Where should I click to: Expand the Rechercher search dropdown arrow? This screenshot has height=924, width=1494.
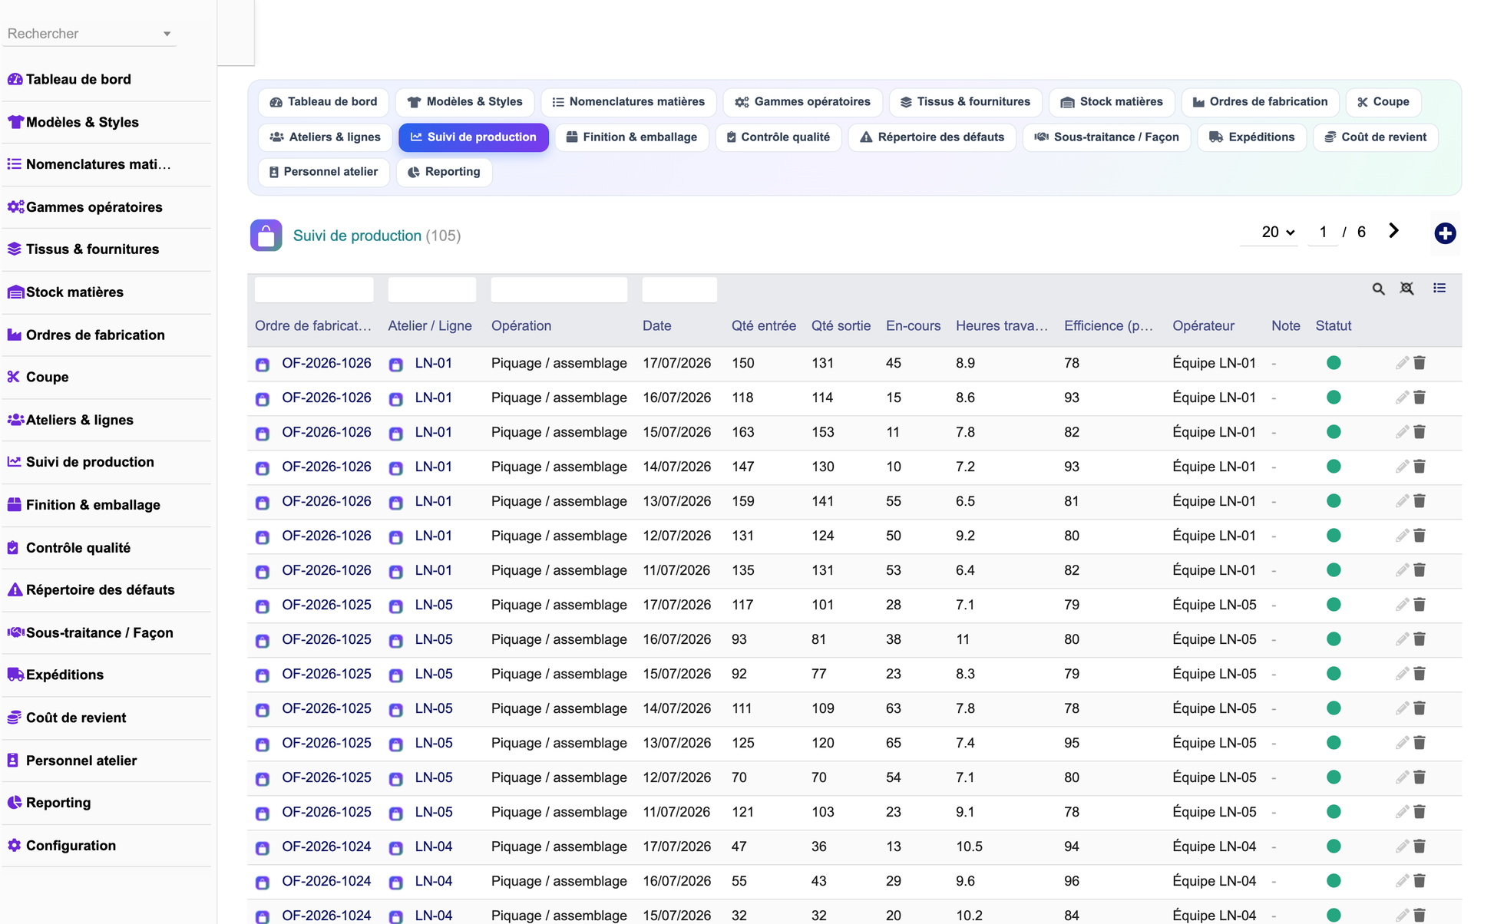[x=167, y=34]
